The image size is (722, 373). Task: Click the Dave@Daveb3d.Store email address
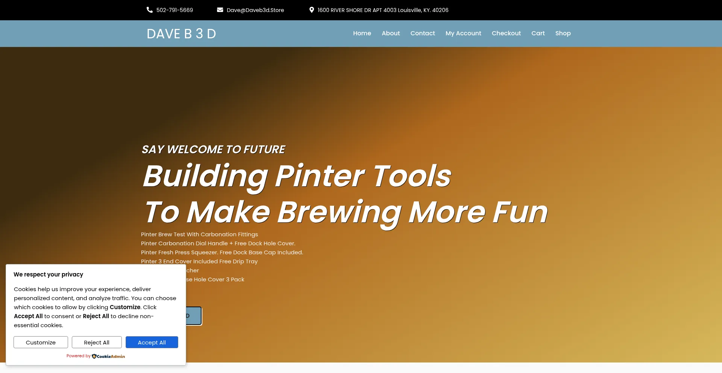[x=255, y=10]
